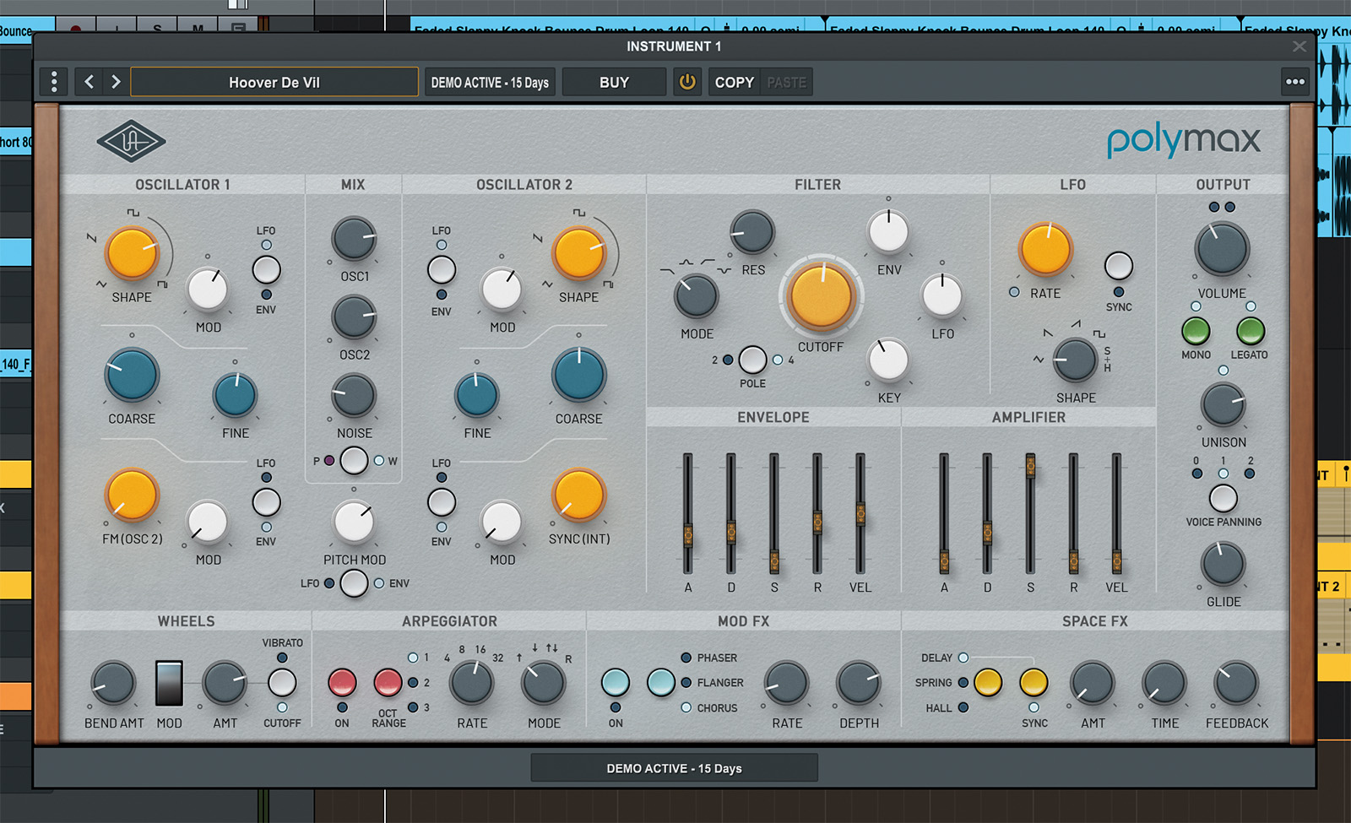Click the COPY button

(734, 82)
